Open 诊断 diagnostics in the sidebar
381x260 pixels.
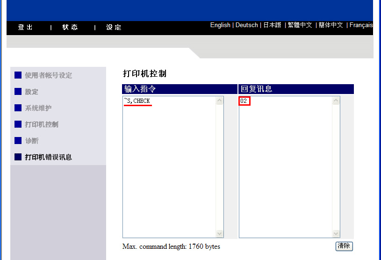point(32,141)
